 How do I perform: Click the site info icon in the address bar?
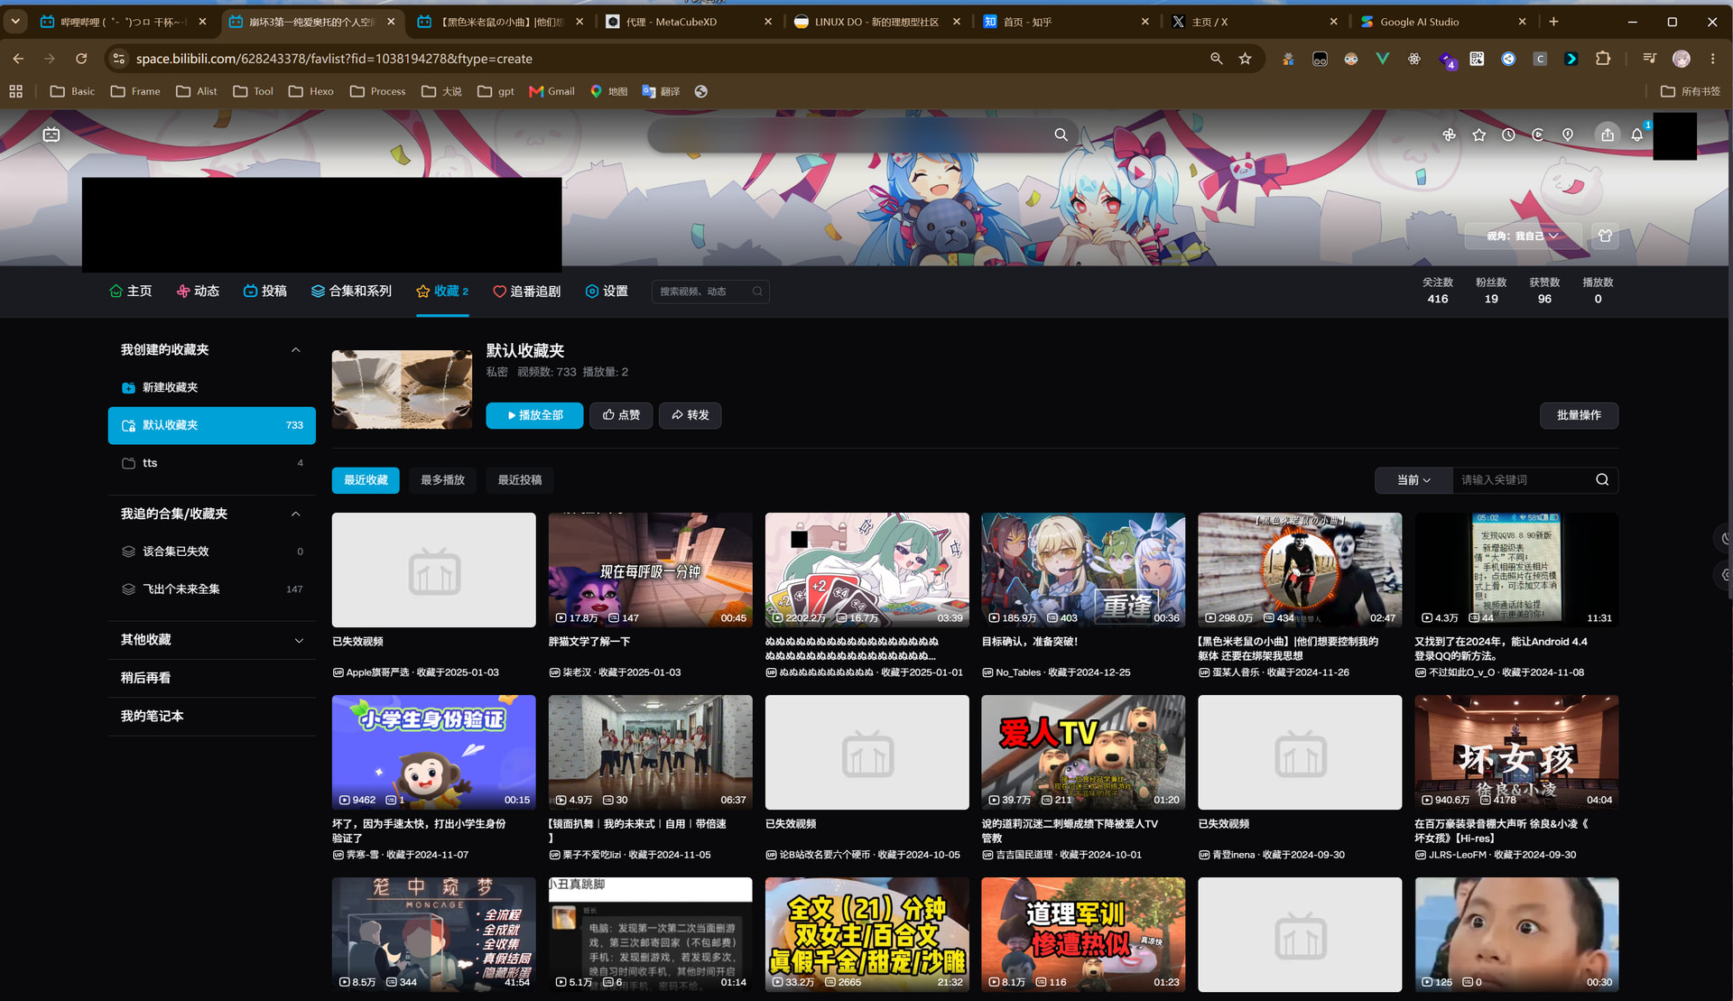point(118,59)
